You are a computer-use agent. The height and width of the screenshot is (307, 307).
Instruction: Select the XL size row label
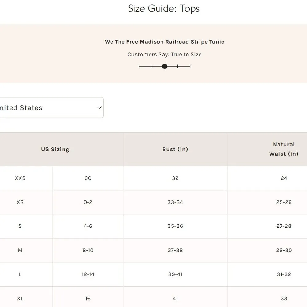(x=20, y=298)
